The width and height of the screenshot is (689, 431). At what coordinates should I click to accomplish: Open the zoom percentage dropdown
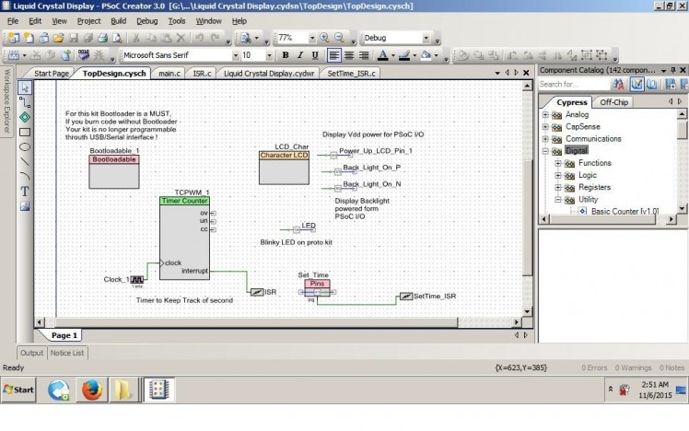click(312, 38)
